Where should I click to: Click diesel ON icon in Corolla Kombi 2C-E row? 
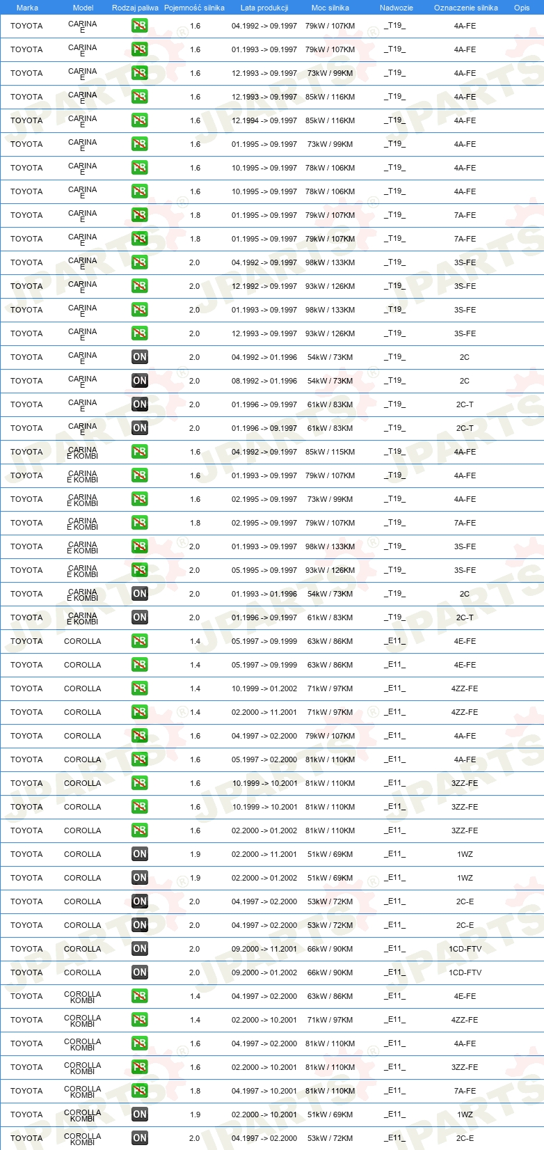140,1138
